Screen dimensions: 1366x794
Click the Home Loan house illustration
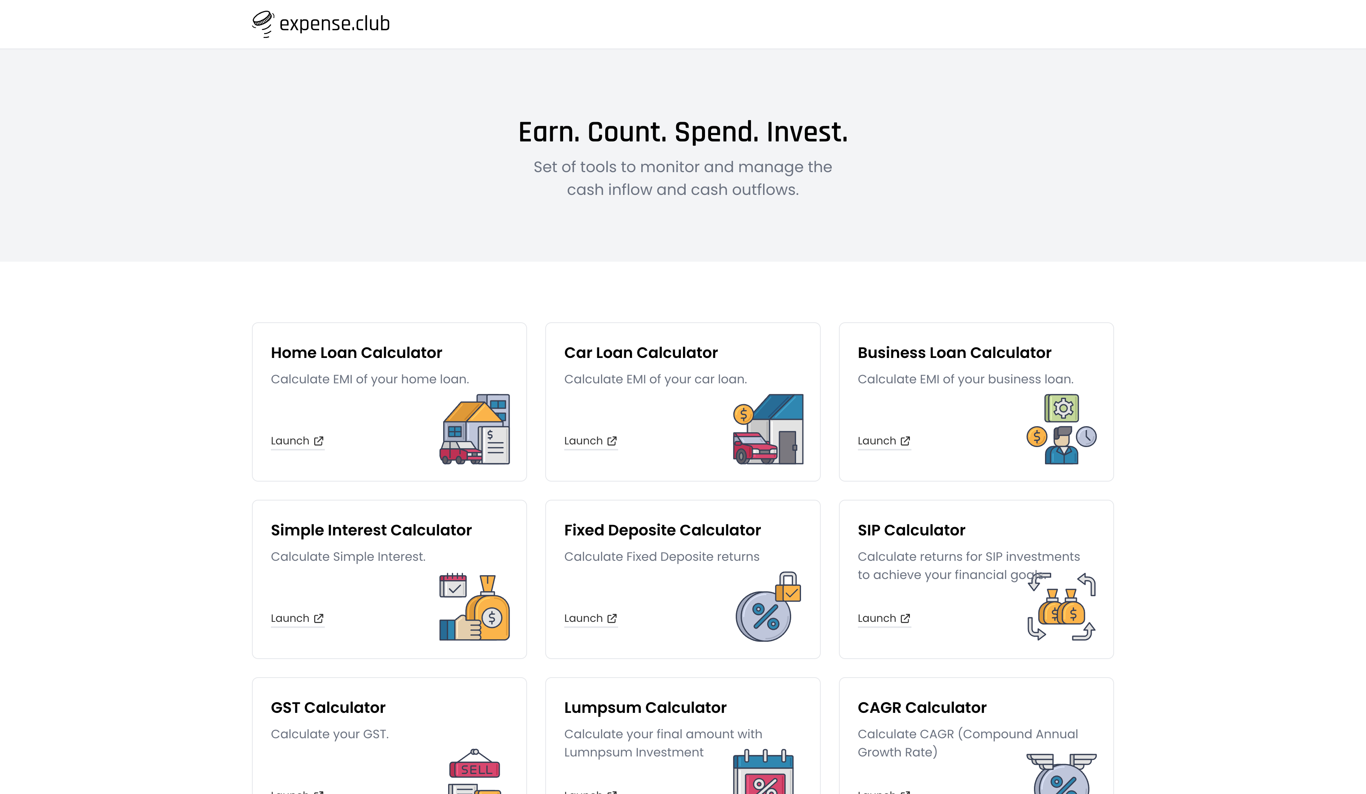pyautogui.click(x=474, y=429)
